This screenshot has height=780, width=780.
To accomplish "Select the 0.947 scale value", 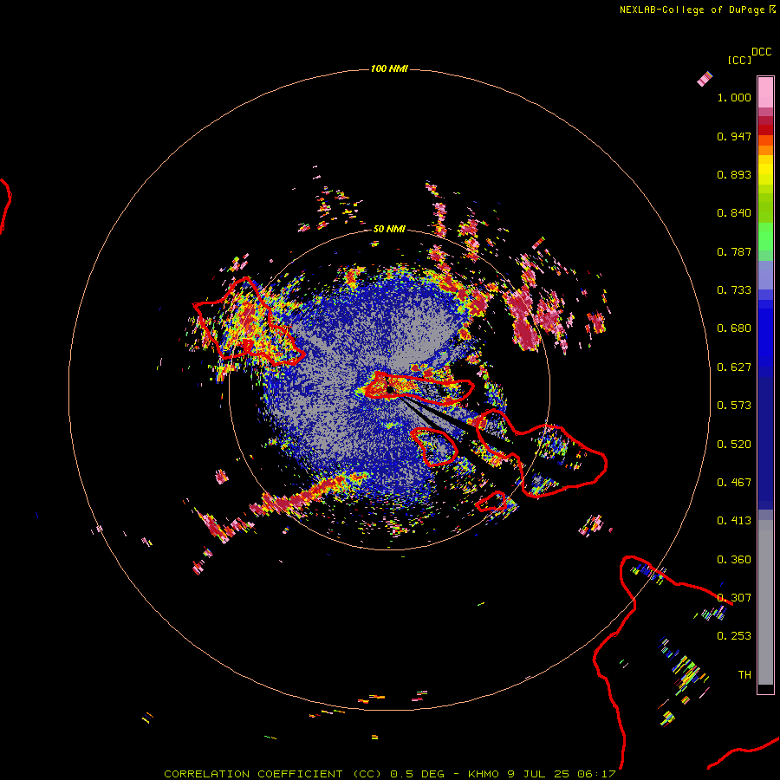I will pyautogui.click(x=734, y=136).
